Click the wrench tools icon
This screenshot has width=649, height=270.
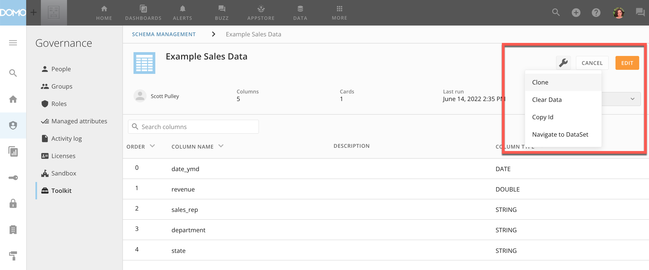[563, 63]
